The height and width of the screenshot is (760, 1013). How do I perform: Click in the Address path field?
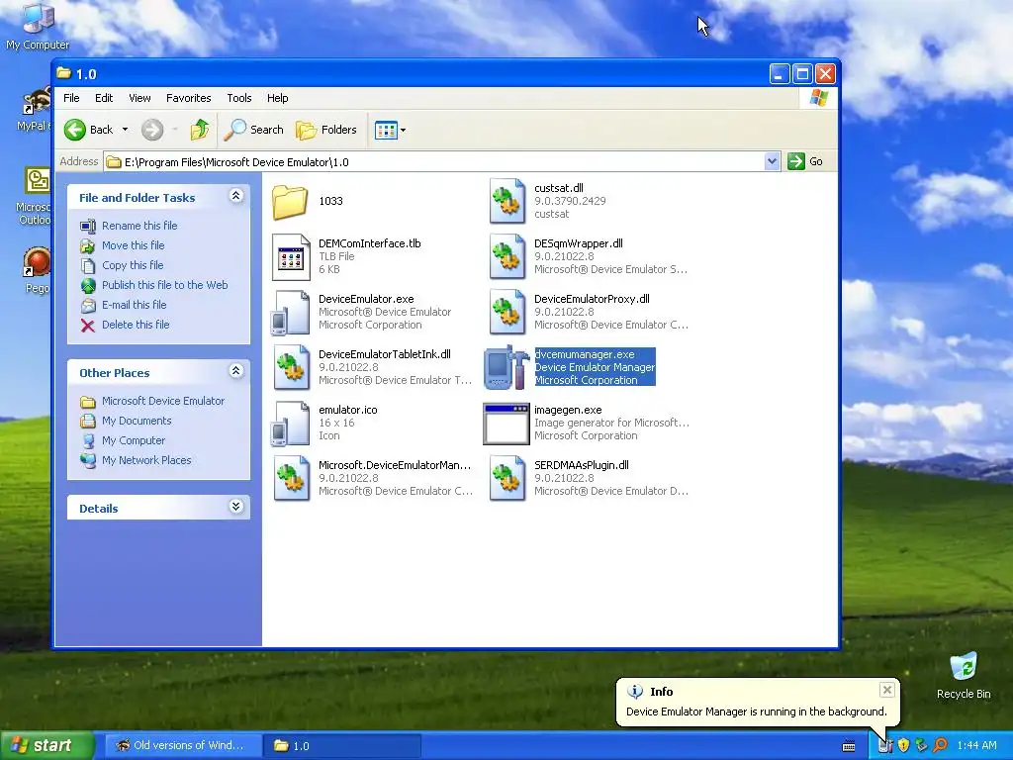coord(433,161)
